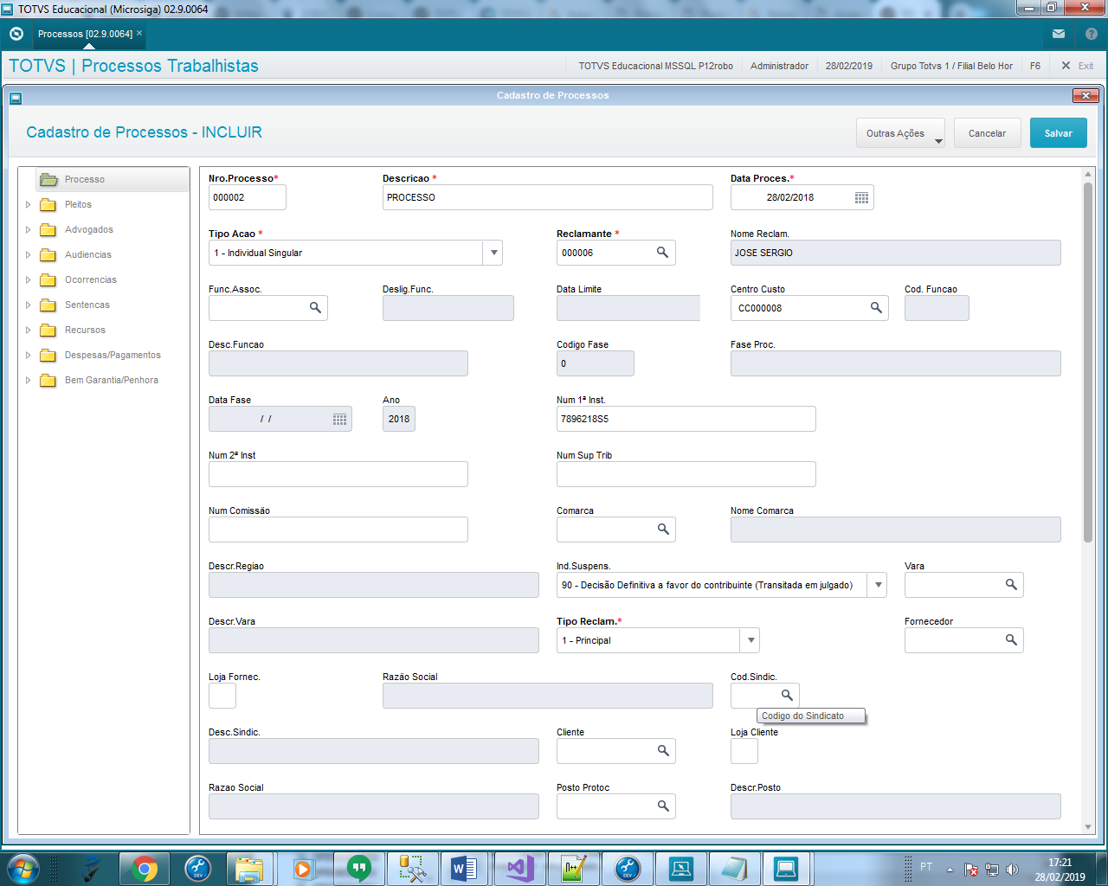Launch Google Chrome from the taskbar
The image size is (1108, 886).
click(x=145, y=869)
